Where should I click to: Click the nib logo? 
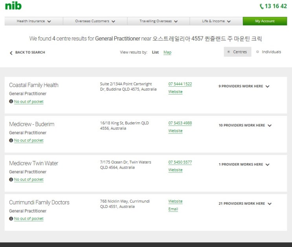pos(13,6)
